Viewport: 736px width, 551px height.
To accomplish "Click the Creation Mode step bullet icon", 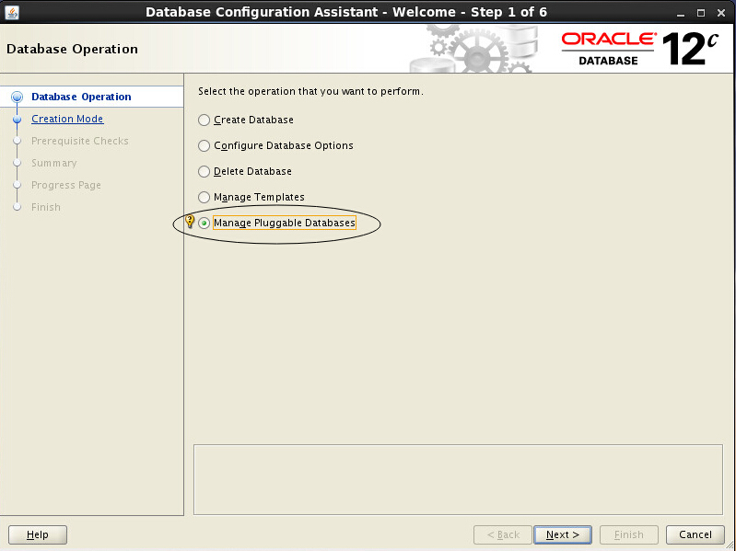I will tap(18, 119).
